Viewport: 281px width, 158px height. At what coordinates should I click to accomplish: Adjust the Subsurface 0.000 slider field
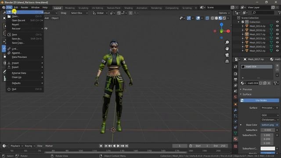coord(268,130)
